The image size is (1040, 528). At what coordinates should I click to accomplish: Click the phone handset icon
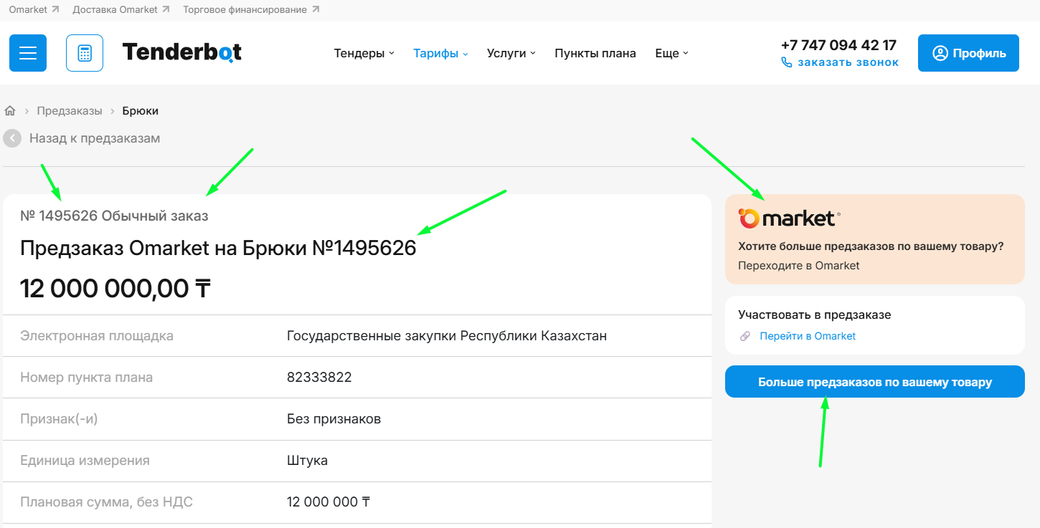787,62
